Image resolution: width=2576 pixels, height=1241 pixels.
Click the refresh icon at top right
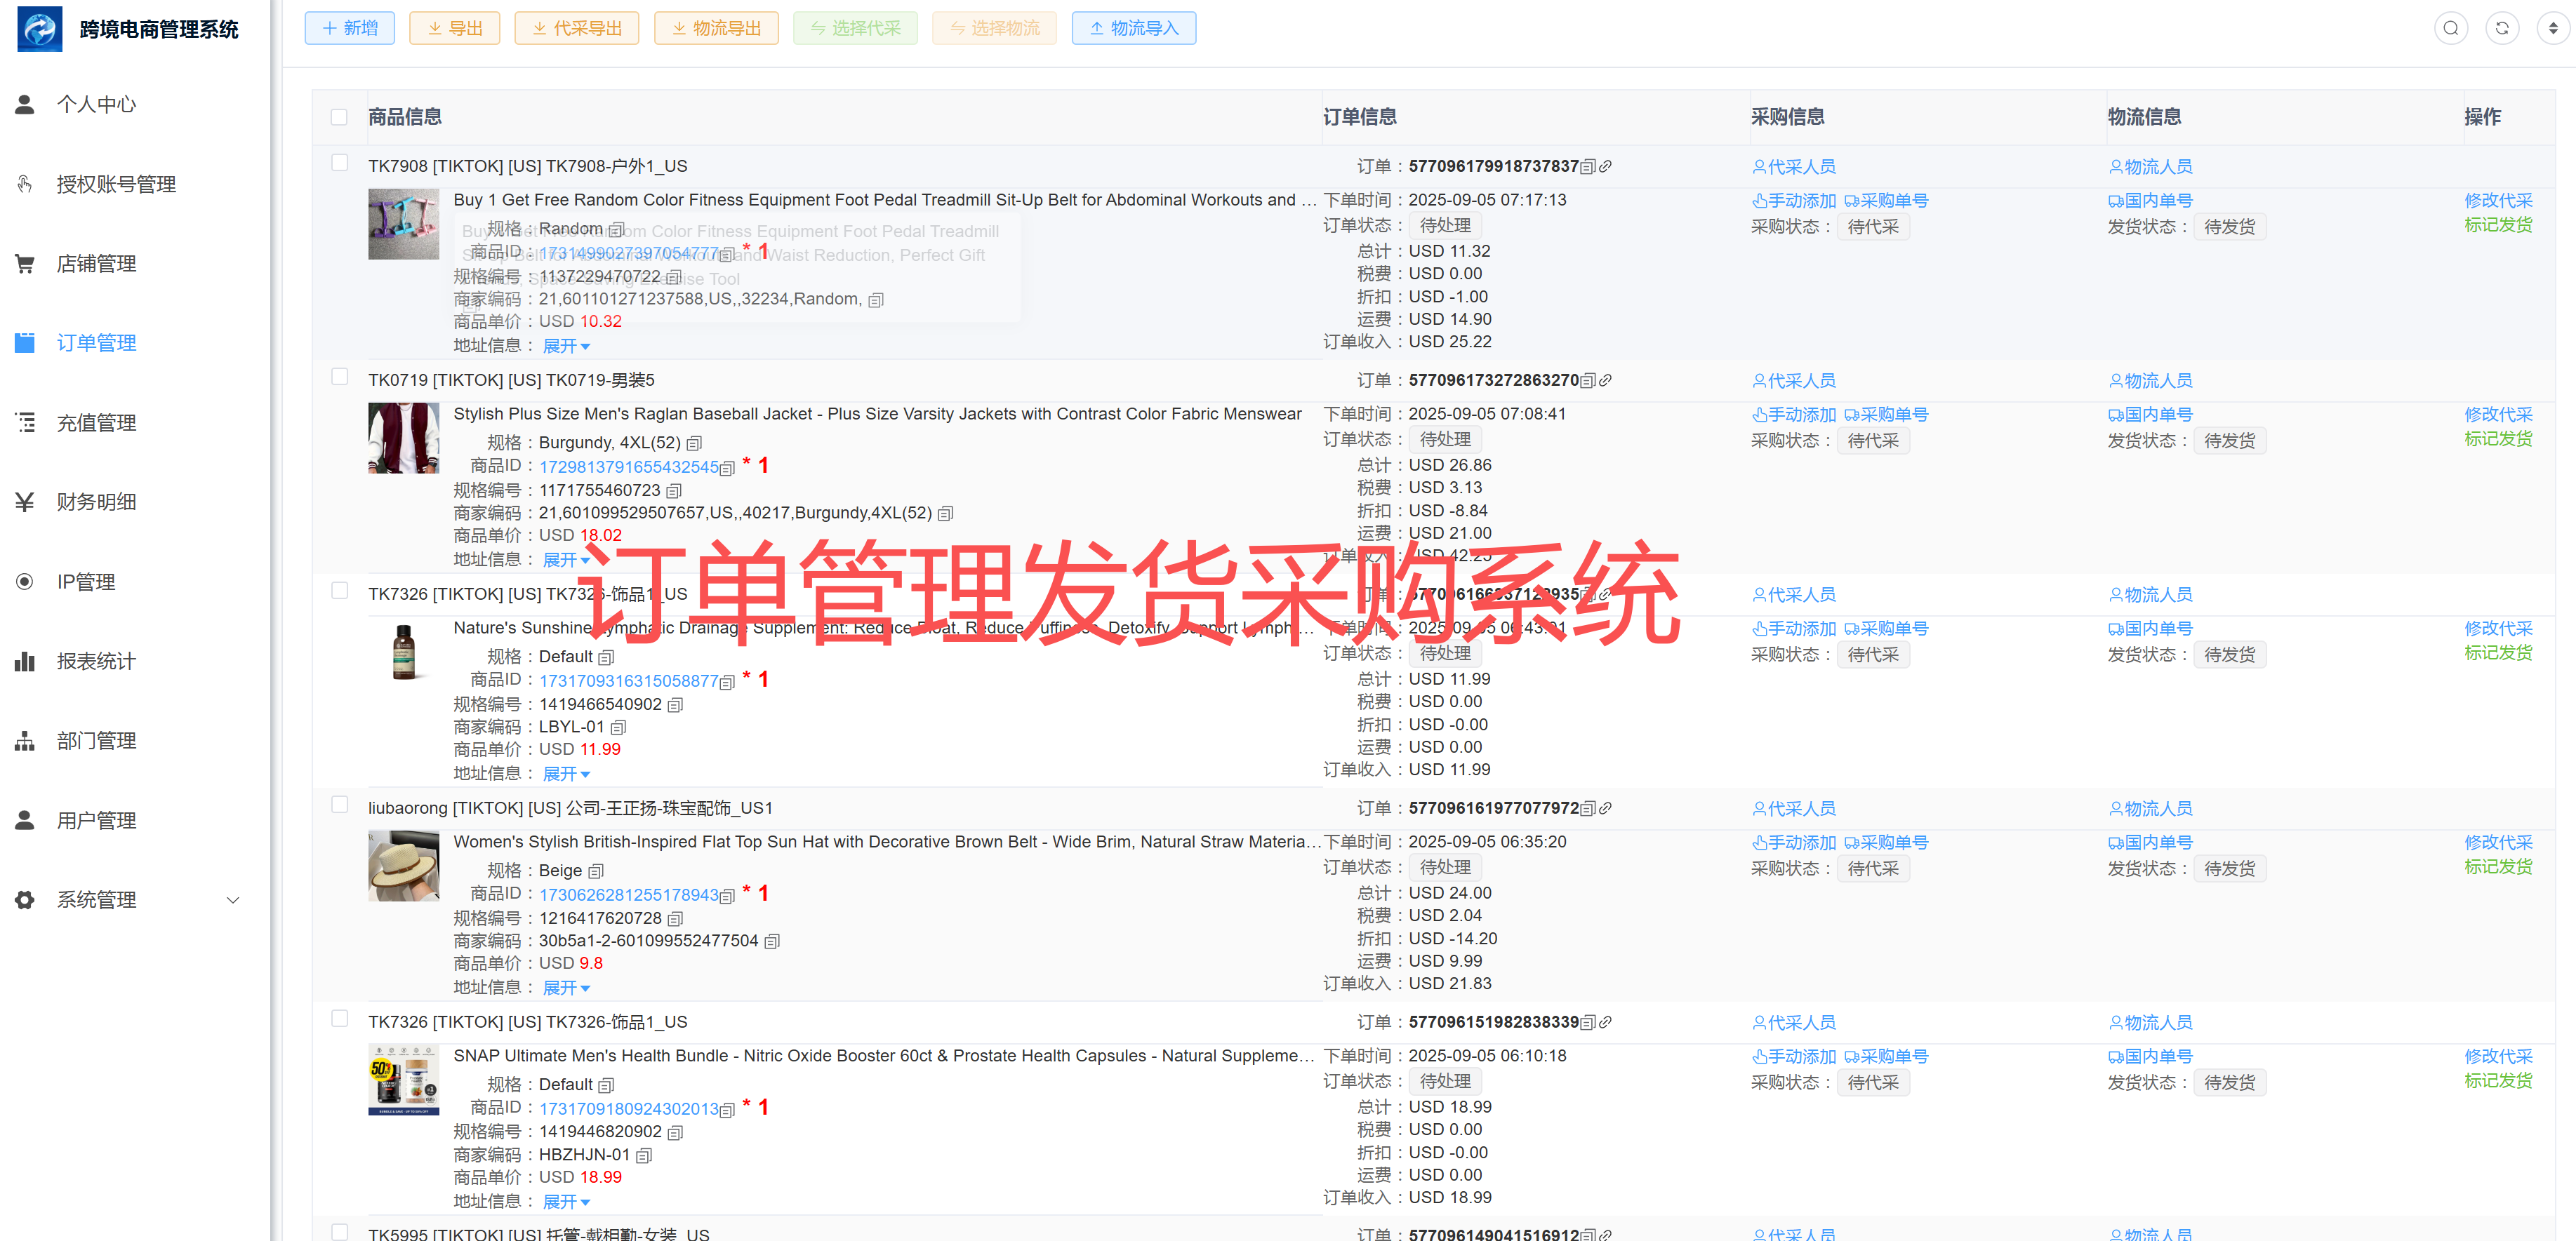(2501, 28)
